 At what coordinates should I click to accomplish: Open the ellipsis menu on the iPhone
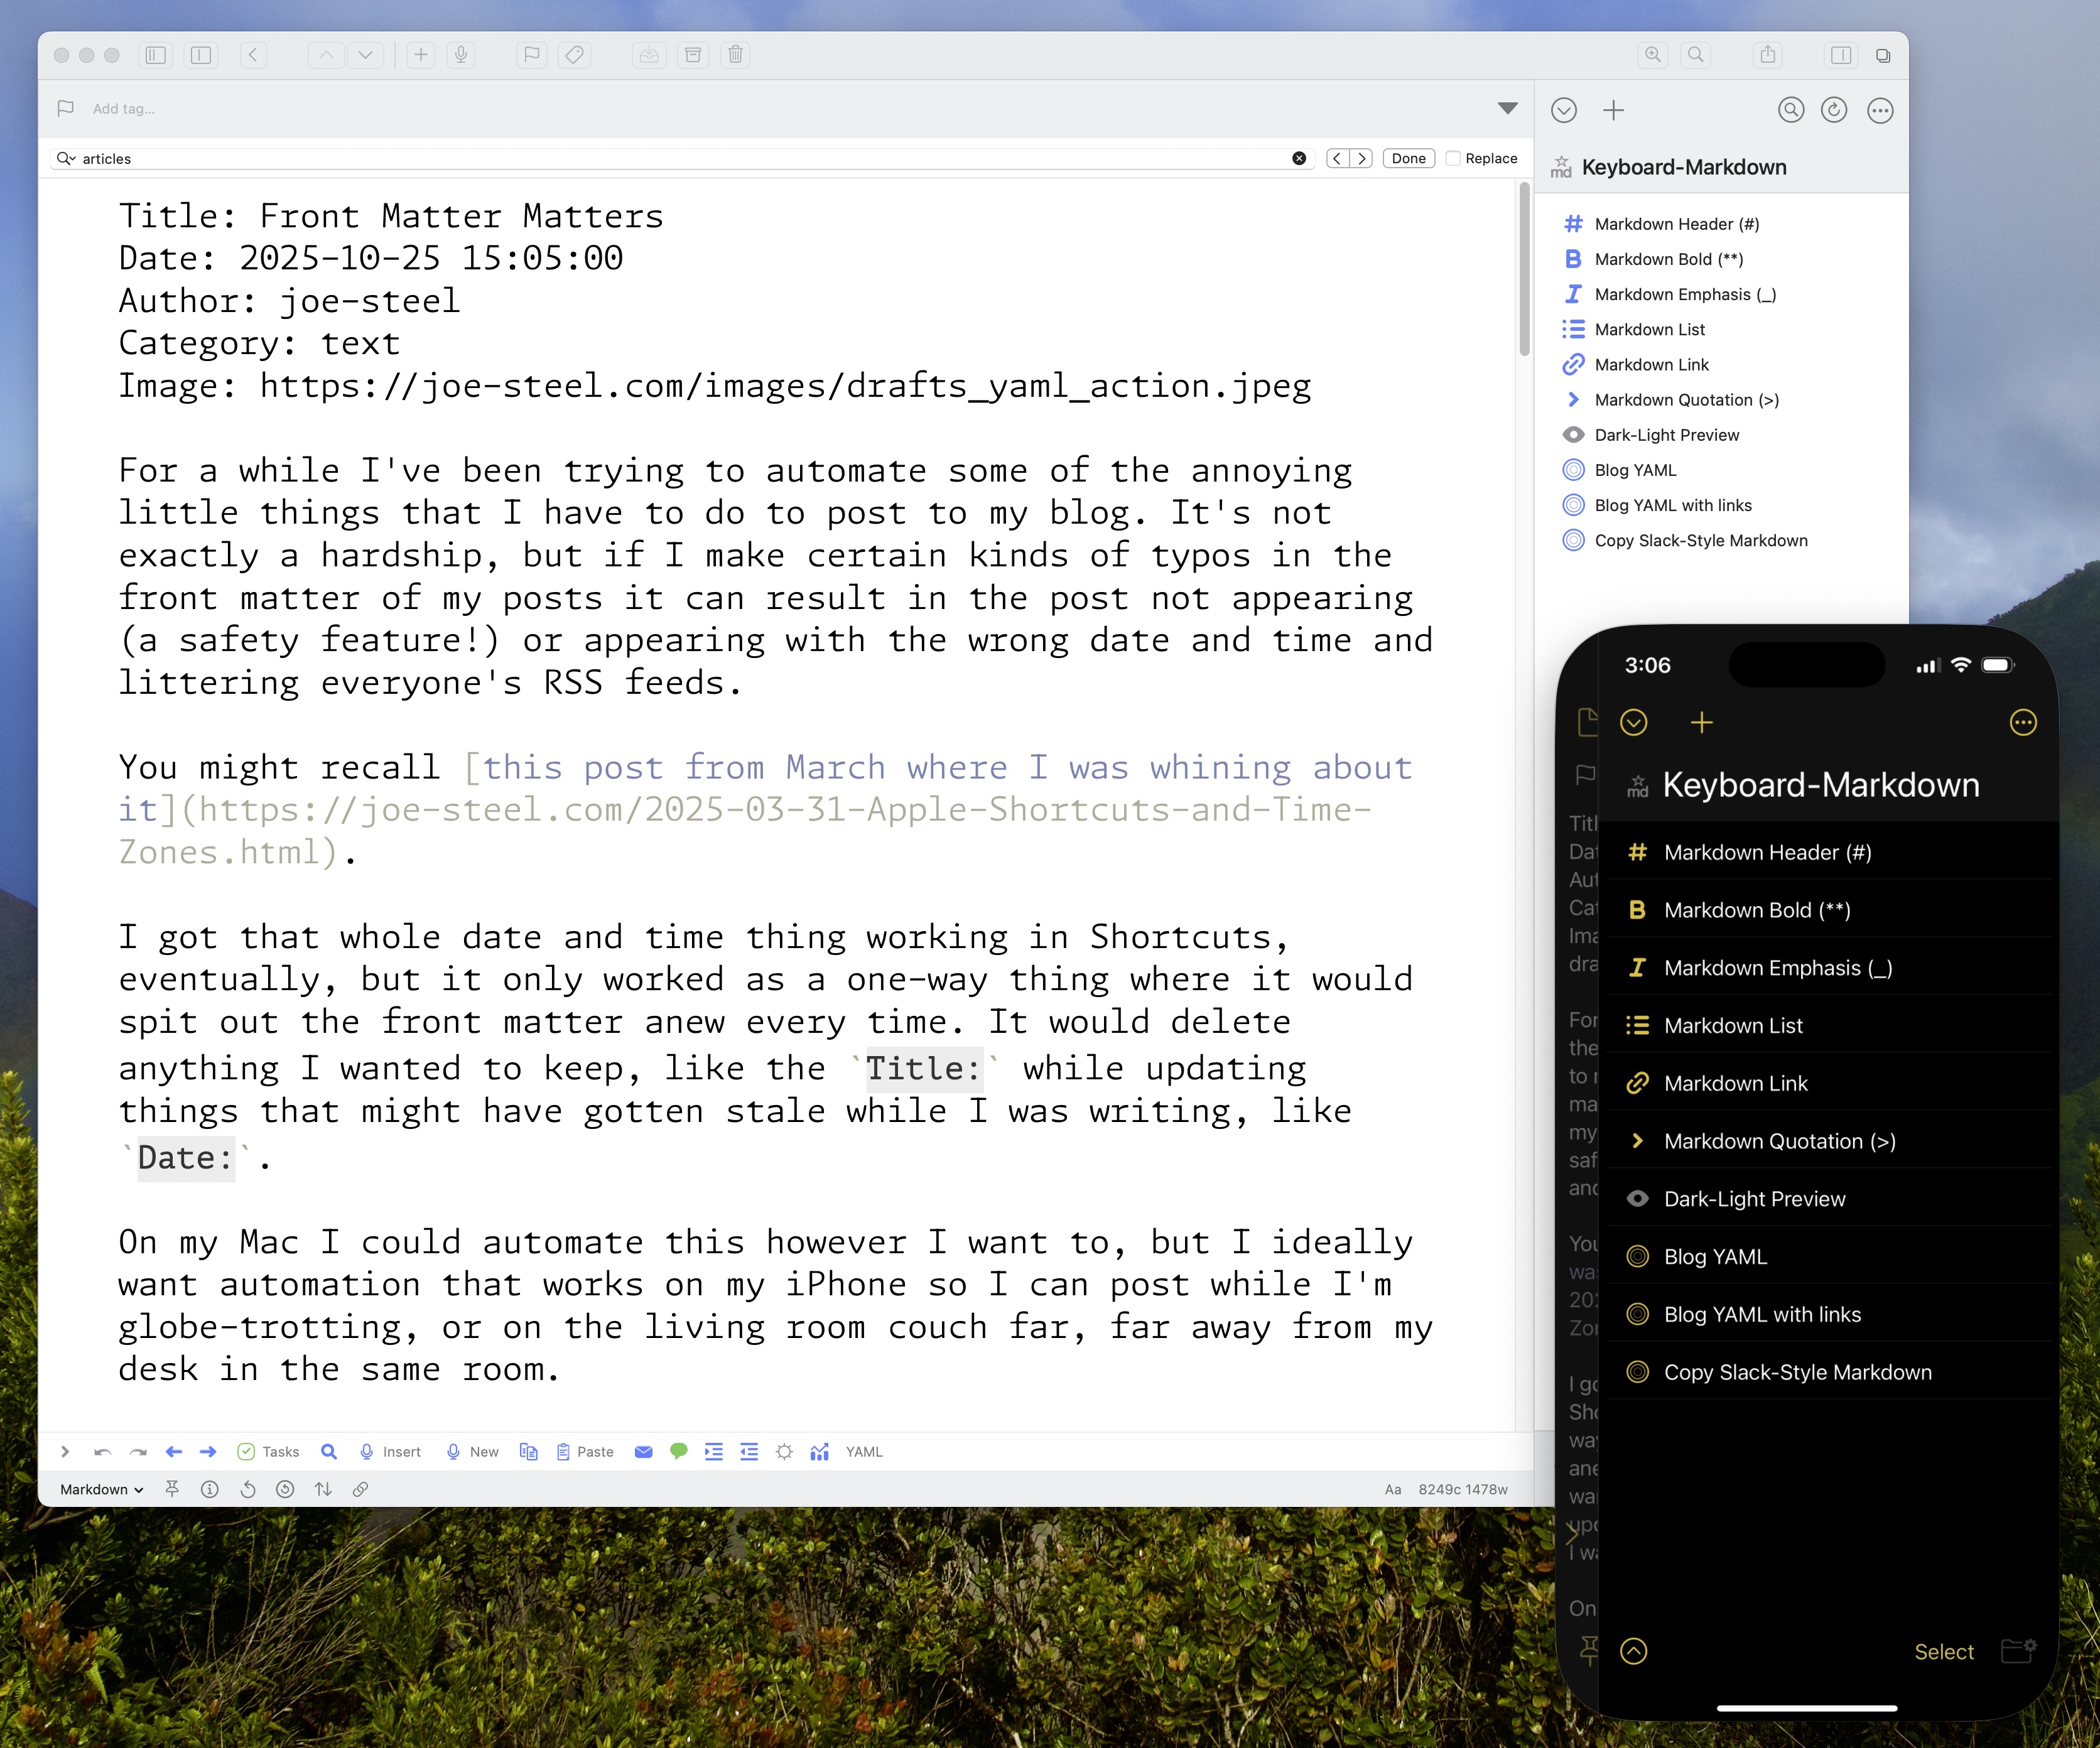coord(2023,722)
